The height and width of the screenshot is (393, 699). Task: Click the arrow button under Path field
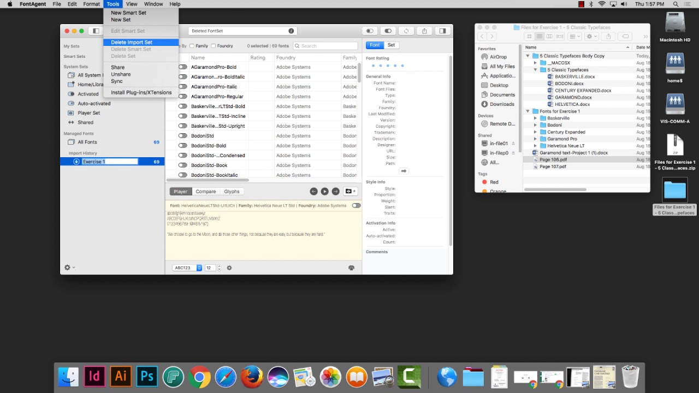pyautogui.click(x=404, y=171)
